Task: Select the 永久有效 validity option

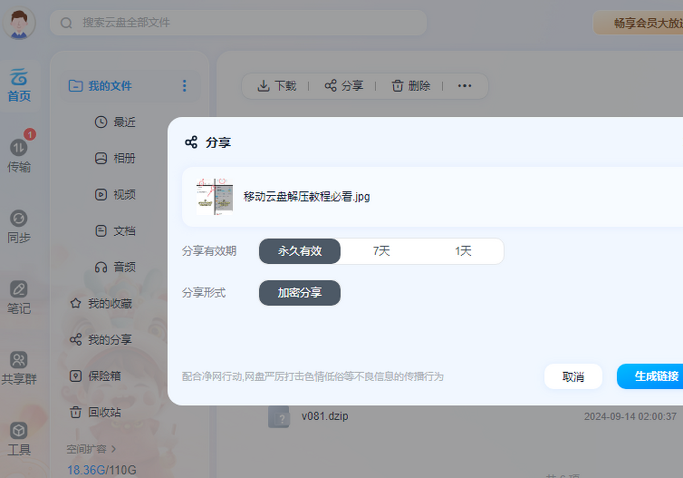Action: tap(299, 251)
